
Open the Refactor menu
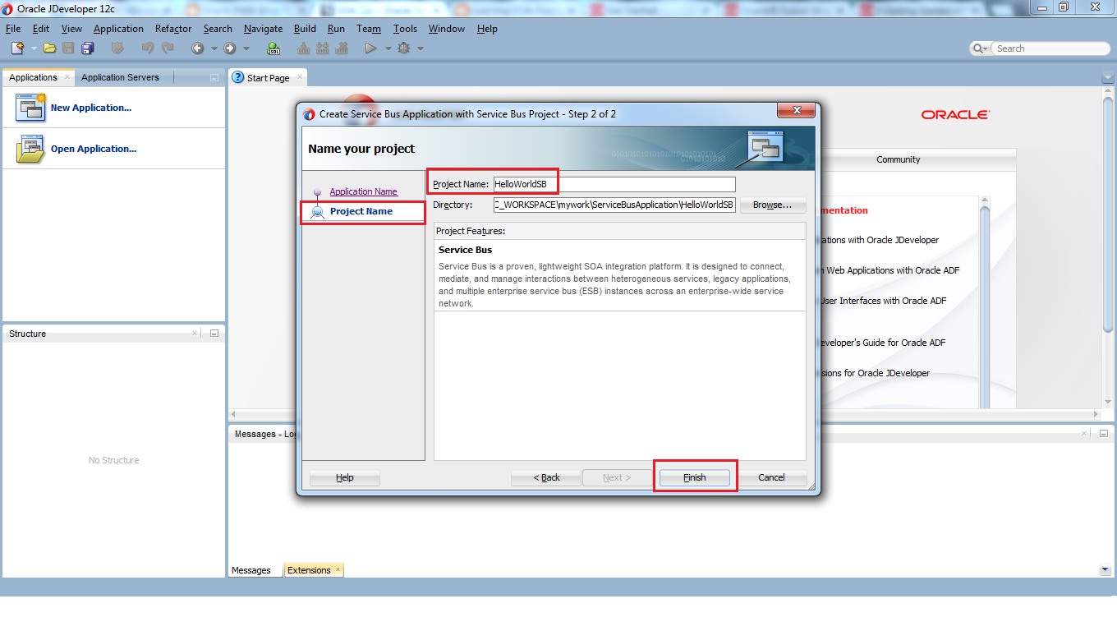click(x=173, y=28)
